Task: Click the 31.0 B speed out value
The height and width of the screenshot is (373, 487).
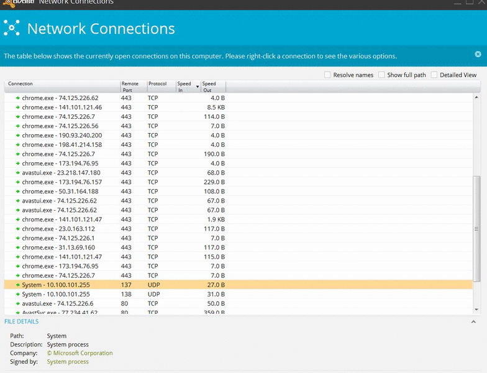Action: 216,294
